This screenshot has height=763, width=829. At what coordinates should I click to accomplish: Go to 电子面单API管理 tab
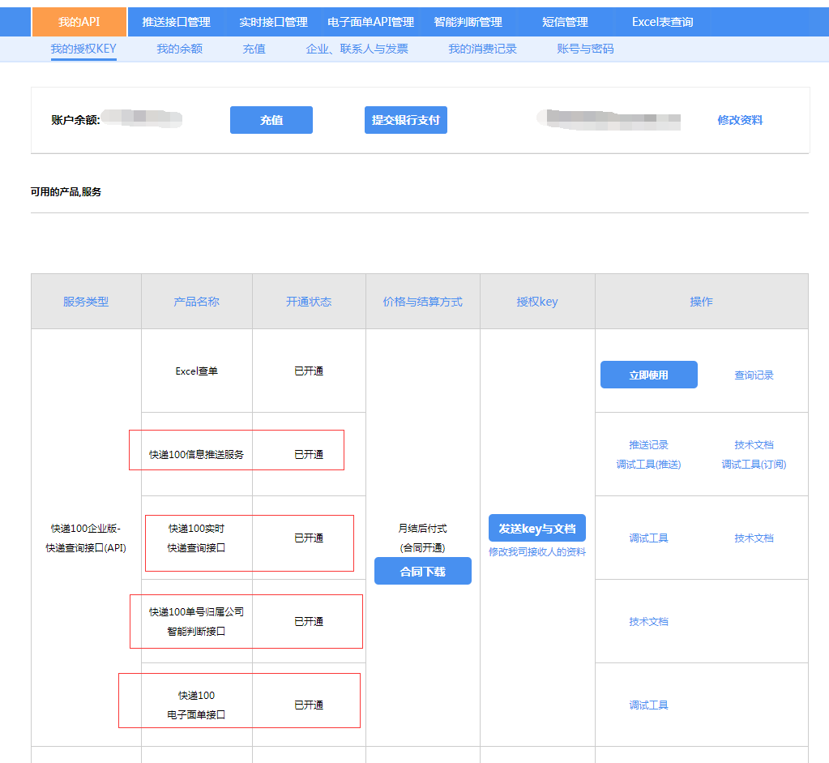point(370,22)
